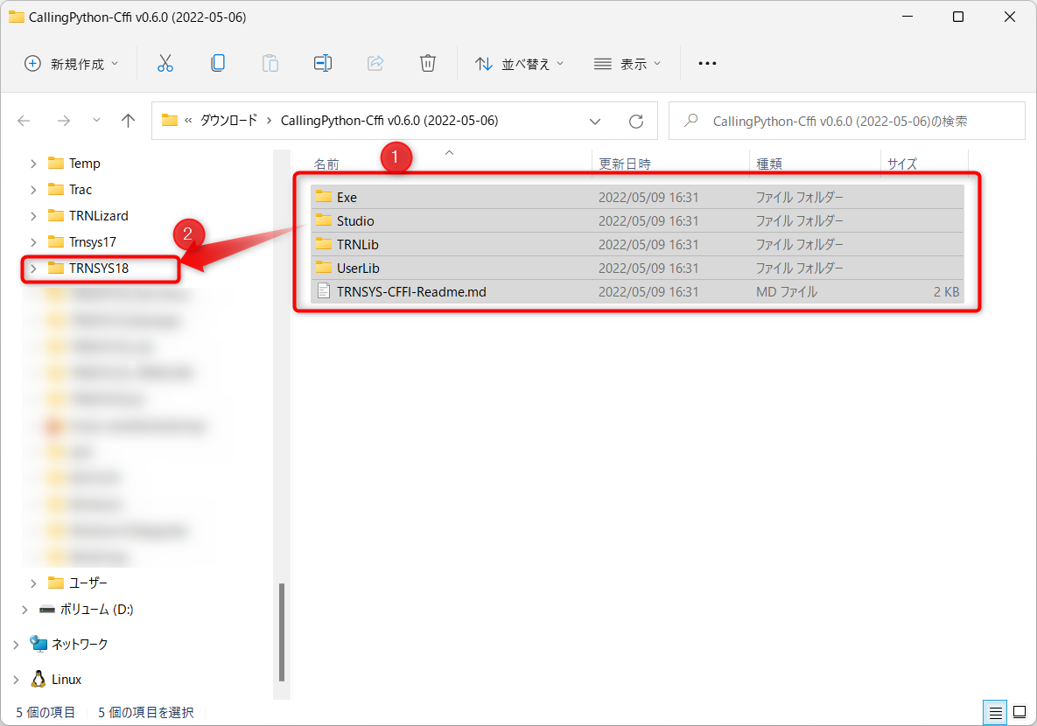Screen dimensions: 1037x726
Task: Refresh the current folder view
Action: click(x=636, y=121)
